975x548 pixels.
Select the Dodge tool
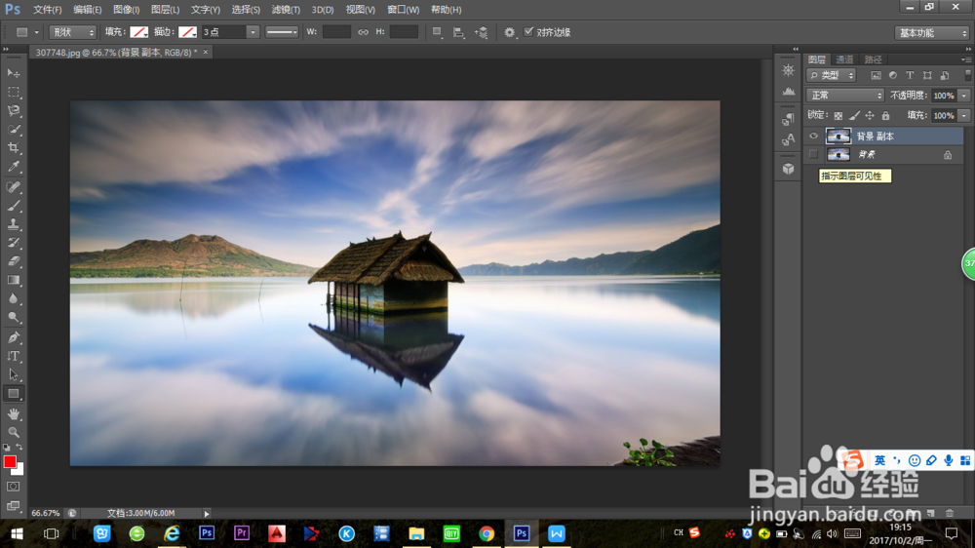pos(13,317)
